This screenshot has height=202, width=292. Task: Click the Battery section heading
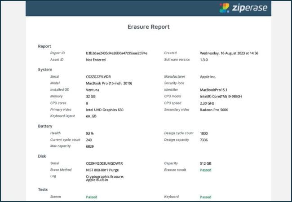pyautogui.click(x=45, y=126)
